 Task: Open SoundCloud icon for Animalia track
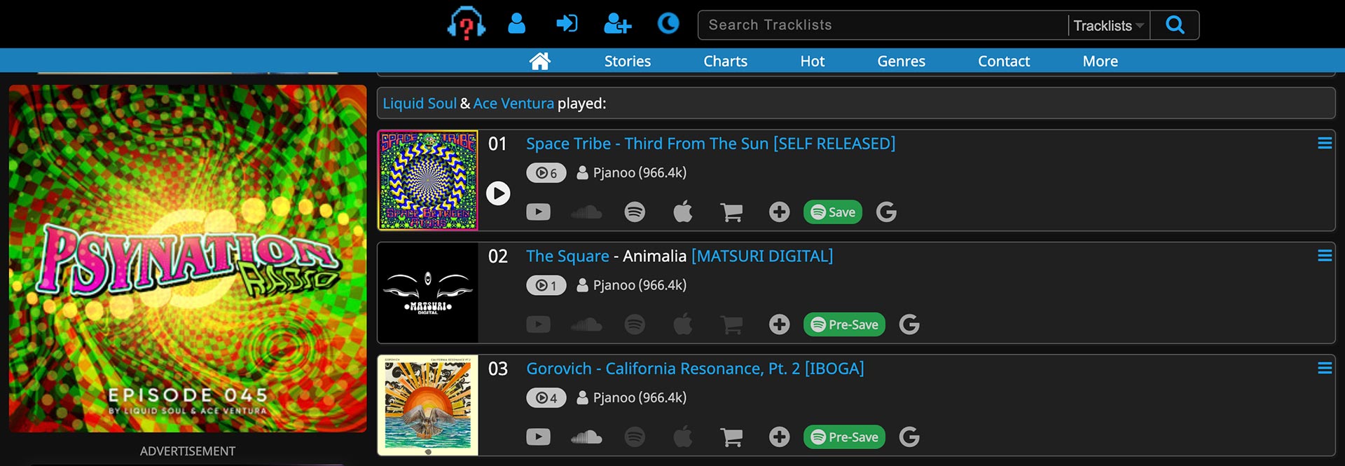click(x=586, y=324)
